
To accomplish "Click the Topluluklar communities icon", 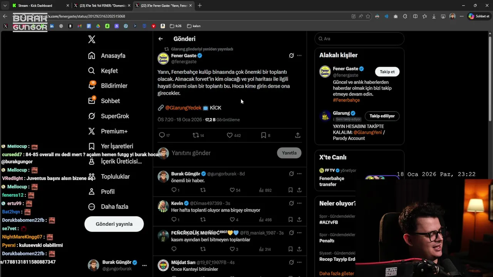I will tap(92, 177).
